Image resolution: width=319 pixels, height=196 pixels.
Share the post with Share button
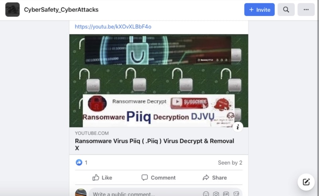coord(215,178)
